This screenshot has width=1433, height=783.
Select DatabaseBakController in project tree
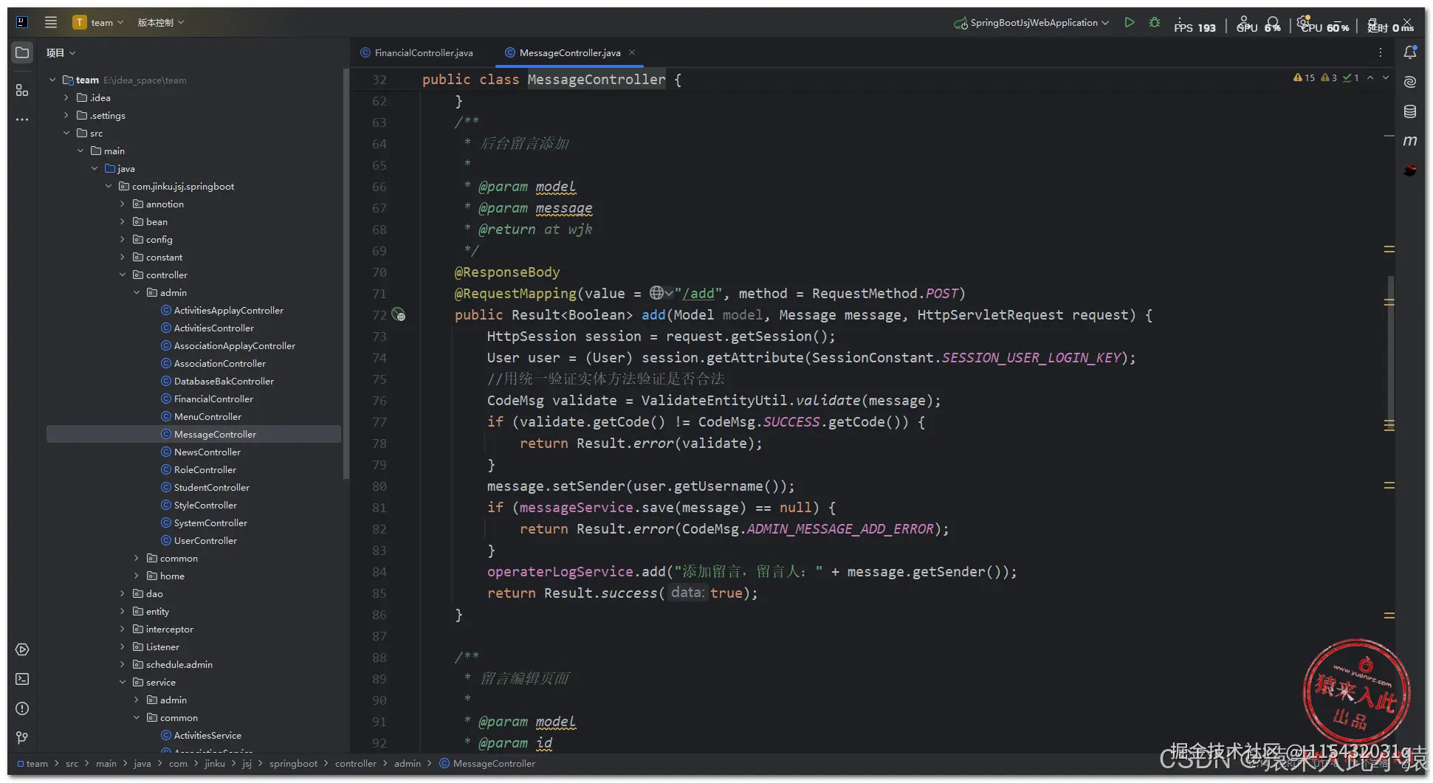click(x=224, y=381)
